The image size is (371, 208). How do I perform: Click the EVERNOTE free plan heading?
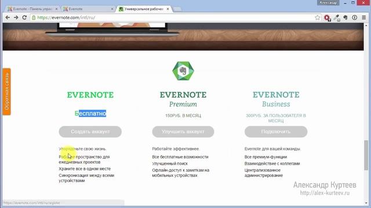tap(90, 95)
